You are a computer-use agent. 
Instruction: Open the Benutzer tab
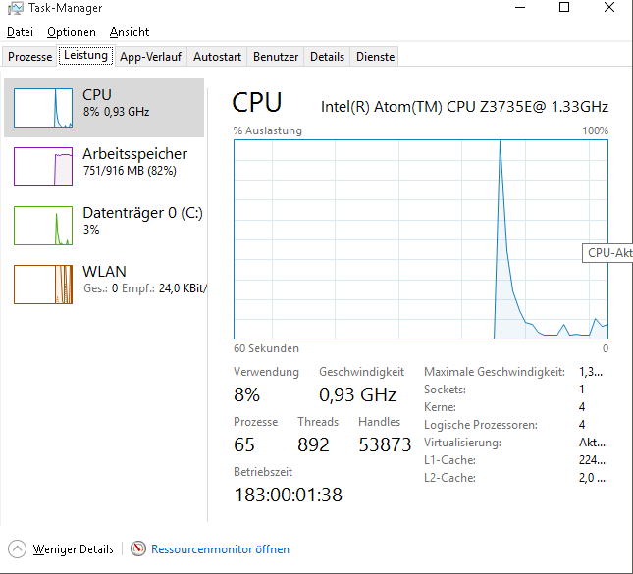[276, 57]
